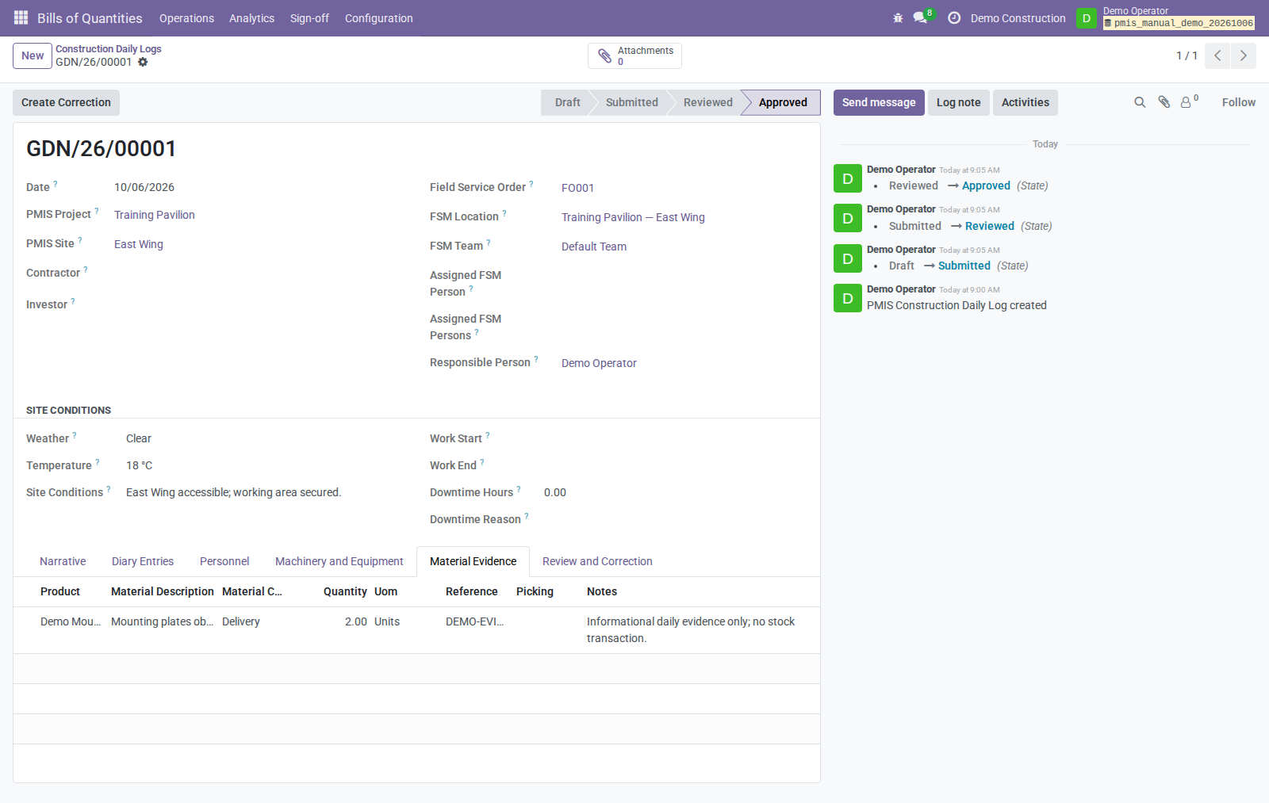Click Weather field help question mark

[75, 435]
